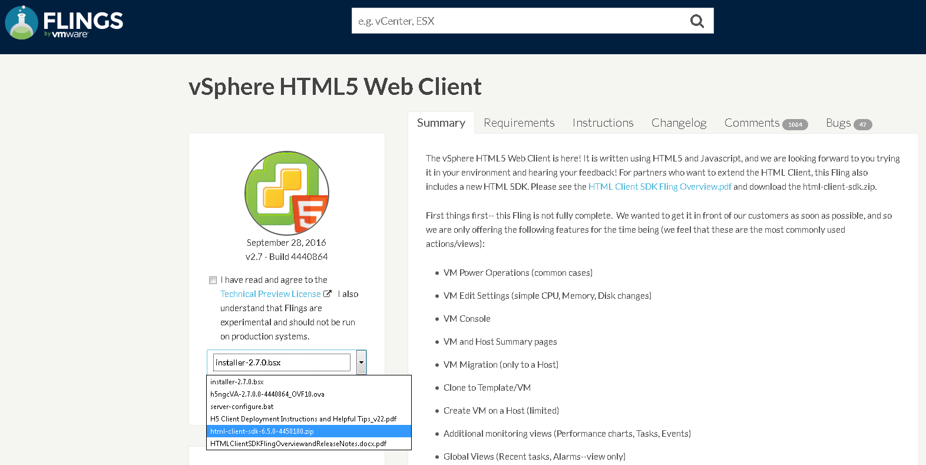
Task: Open the Changelog tab
Action: click(679, 123)
